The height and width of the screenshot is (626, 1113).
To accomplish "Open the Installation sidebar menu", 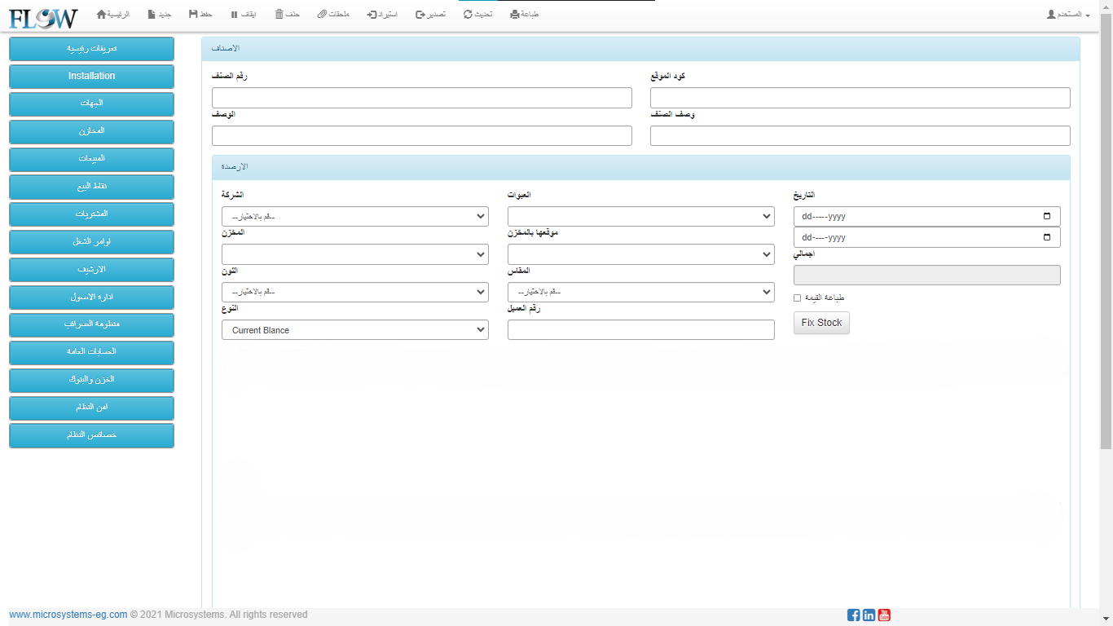I will pyautogui.click(x=91, y=76).
